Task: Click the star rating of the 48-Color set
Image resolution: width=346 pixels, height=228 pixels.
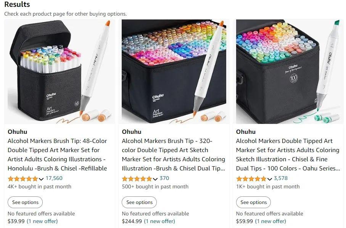Action: pos(23,178)
